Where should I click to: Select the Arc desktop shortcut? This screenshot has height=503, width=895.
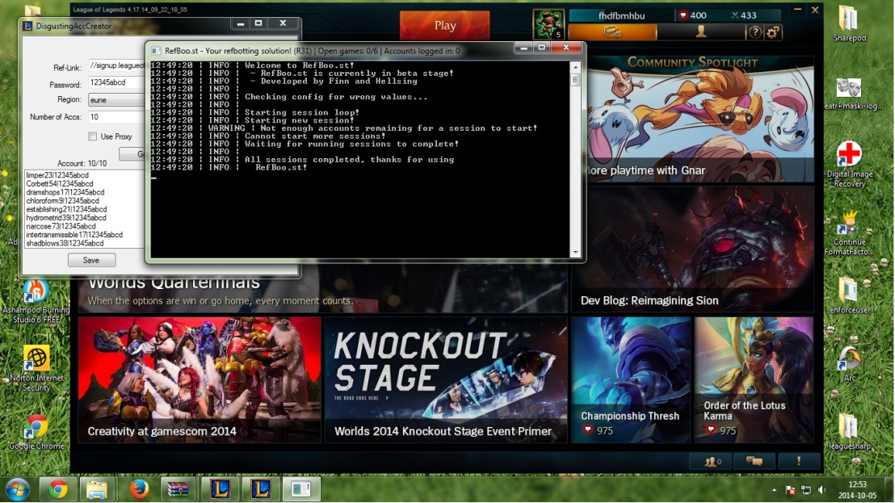tap(849, 363)
